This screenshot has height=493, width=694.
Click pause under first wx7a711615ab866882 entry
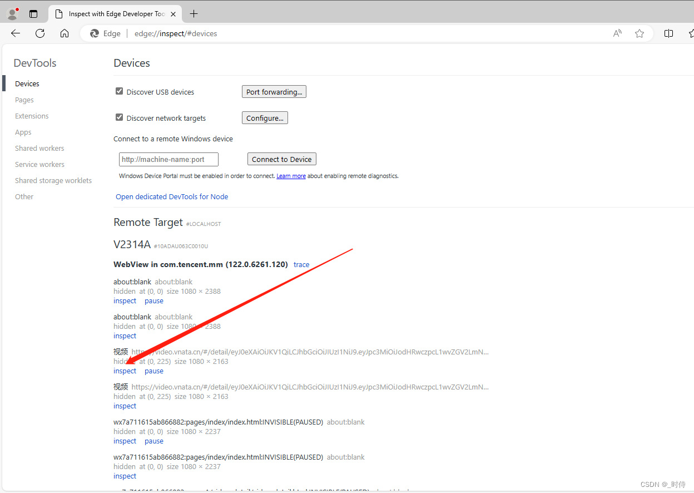(x=154, y=441)
